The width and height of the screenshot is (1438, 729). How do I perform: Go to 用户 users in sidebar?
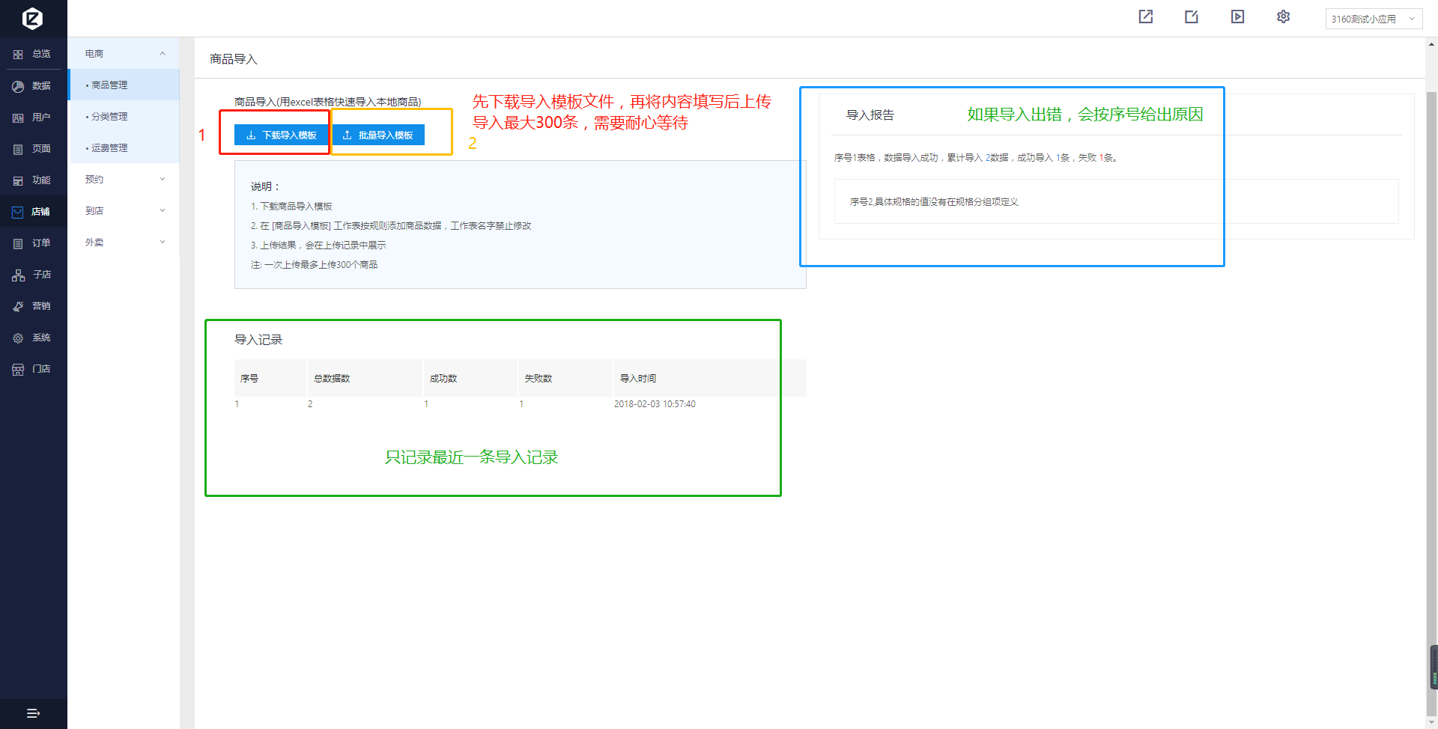point(32,118)
